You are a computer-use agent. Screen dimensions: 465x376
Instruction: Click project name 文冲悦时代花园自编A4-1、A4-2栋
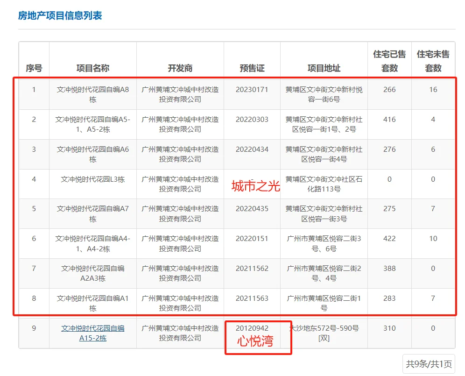pos(93,244)
